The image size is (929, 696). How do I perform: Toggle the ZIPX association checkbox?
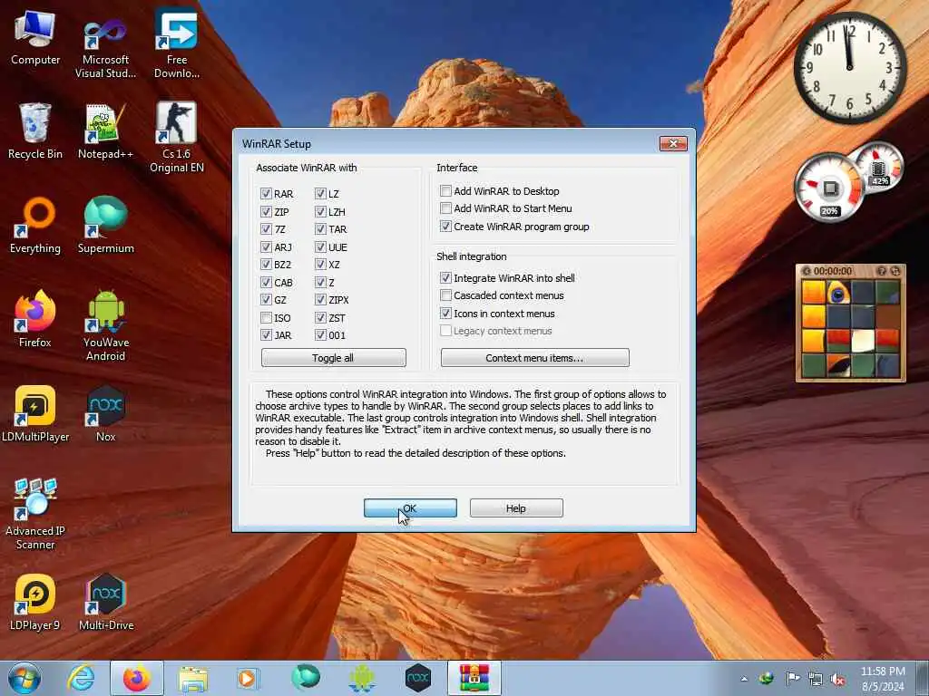(x=320, y=300)
